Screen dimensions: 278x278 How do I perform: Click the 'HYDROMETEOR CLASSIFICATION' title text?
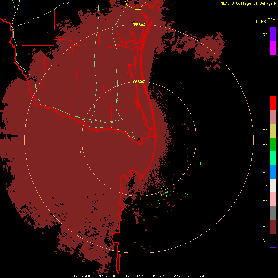pos(108,276)
